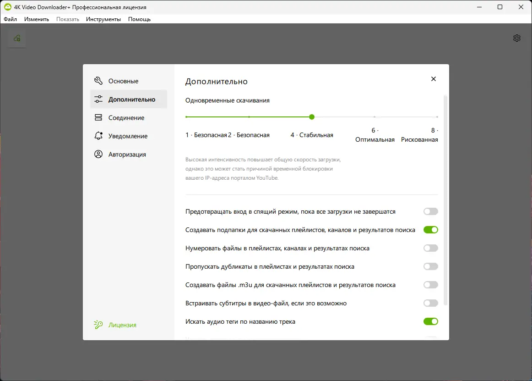Close the Дополнительно settings dialog
This screenshot has height=381, width=532.
(433, 78)
